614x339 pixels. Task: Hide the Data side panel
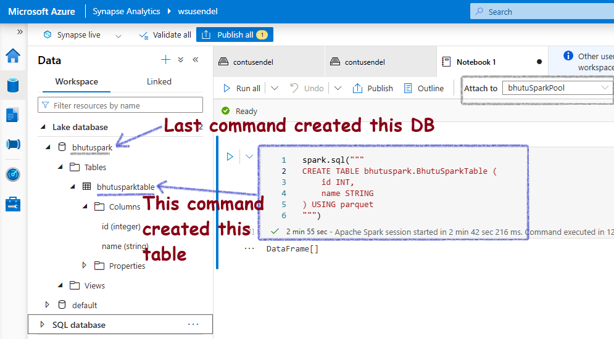pyautogui.click(x=196, y=59)
